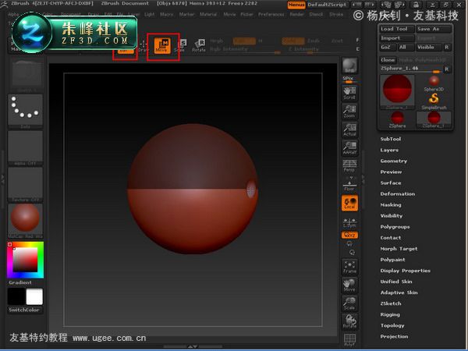Click the Save As button
This screenshot has width=468, height=351.
pos(434,29)
